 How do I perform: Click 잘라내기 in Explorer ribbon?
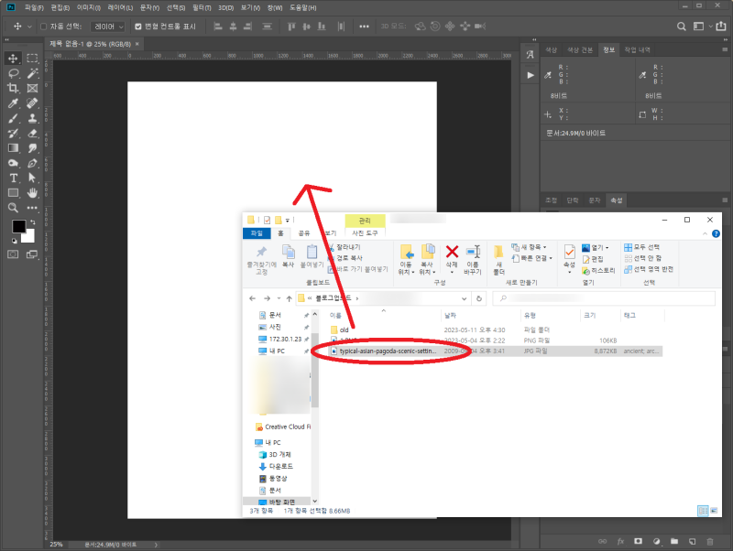tap(345, 247)
